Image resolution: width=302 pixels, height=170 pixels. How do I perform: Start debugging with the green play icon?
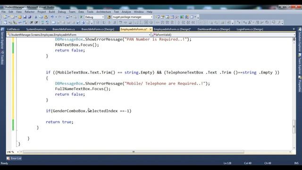click(x=81, y=17)
